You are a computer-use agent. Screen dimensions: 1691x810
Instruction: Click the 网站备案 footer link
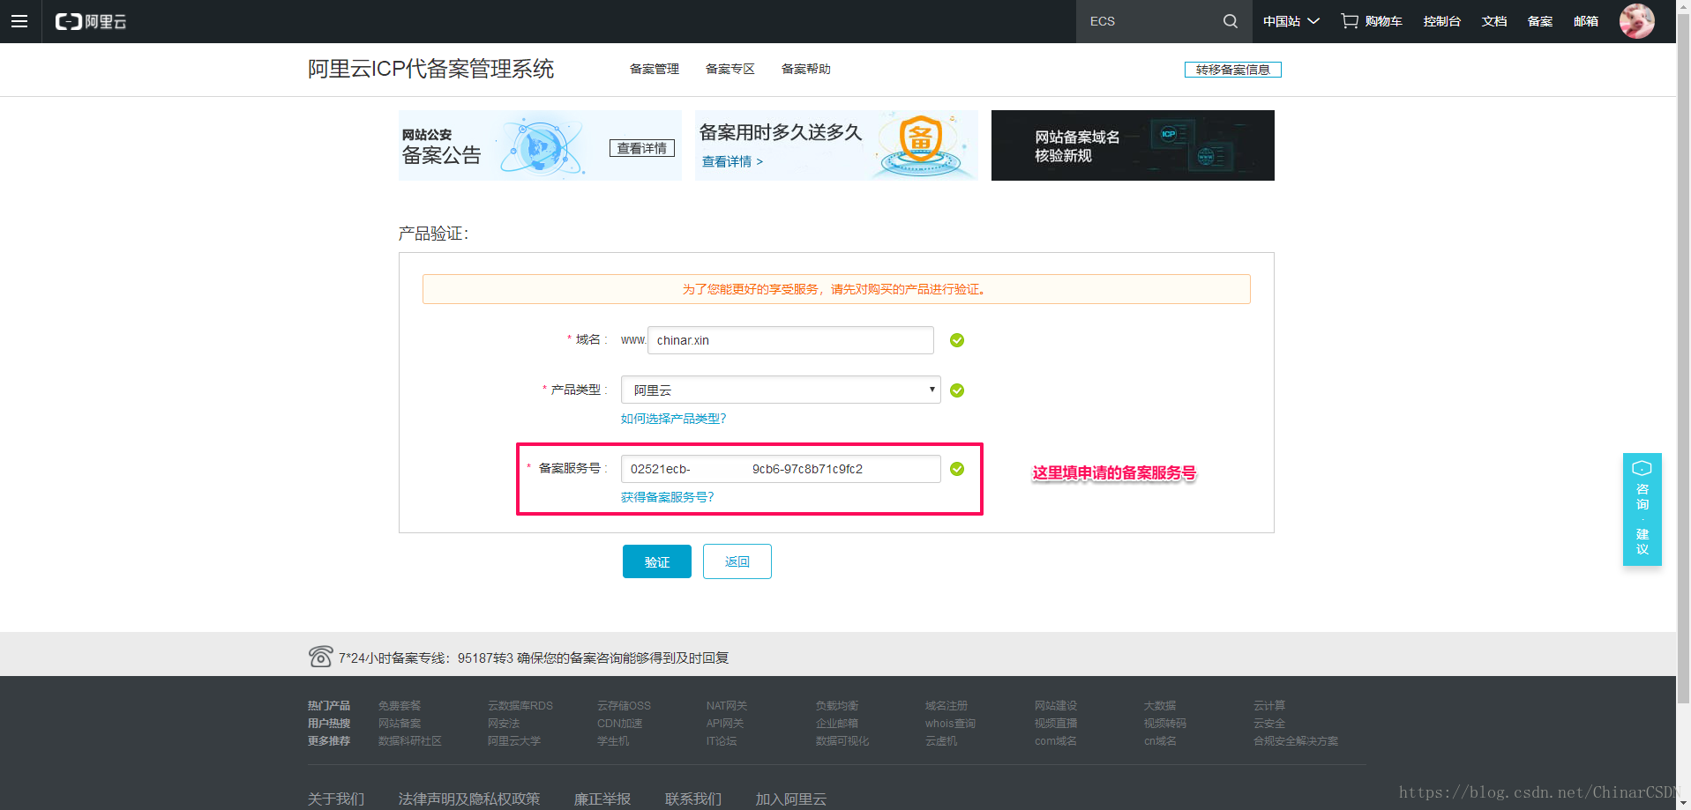tap(400, 723)
